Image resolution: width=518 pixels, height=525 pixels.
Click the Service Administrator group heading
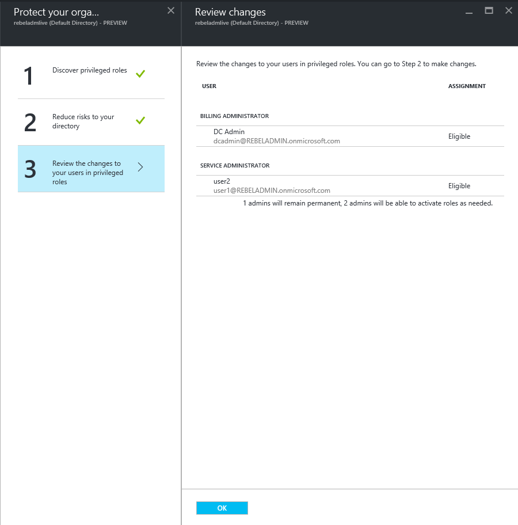(x=235, y=165)
